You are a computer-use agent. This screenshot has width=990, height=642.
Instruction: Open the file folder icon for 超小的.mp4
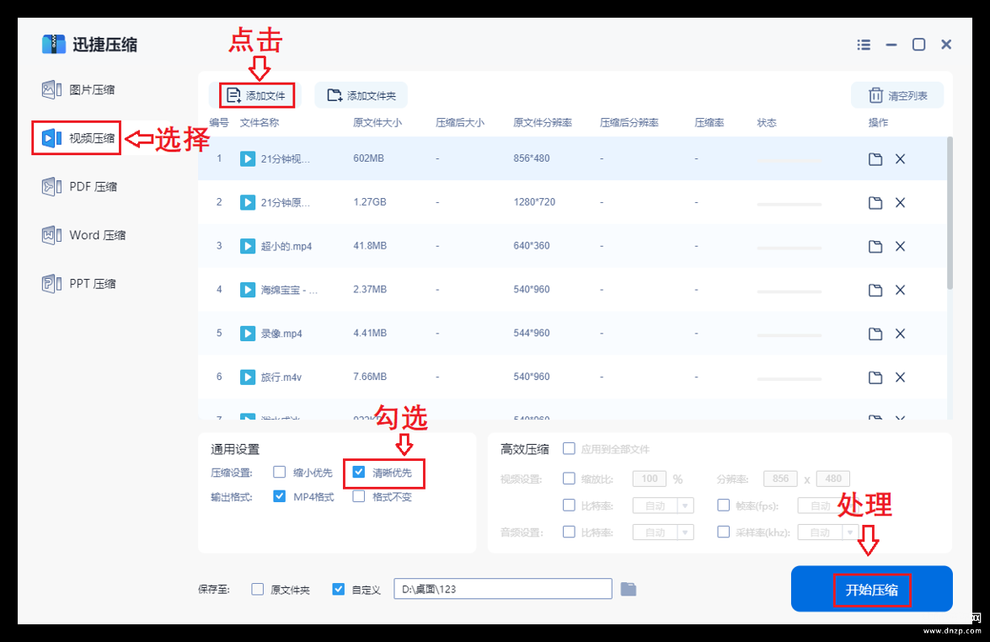[x=875, y=246]
